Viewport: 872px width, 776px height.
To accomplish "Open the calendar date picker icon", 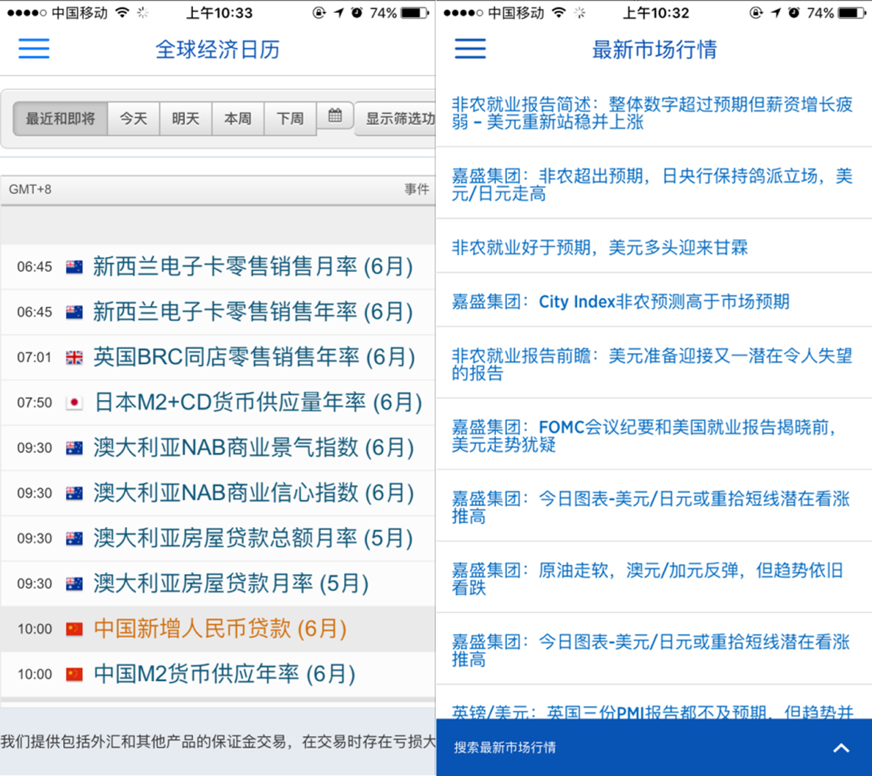I will click(x=335, y=116).
